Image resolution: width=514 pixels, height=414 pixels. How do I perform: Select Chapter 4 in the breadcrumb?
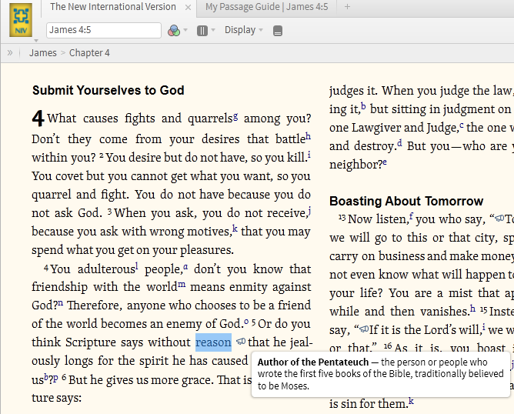coord(89,53)
